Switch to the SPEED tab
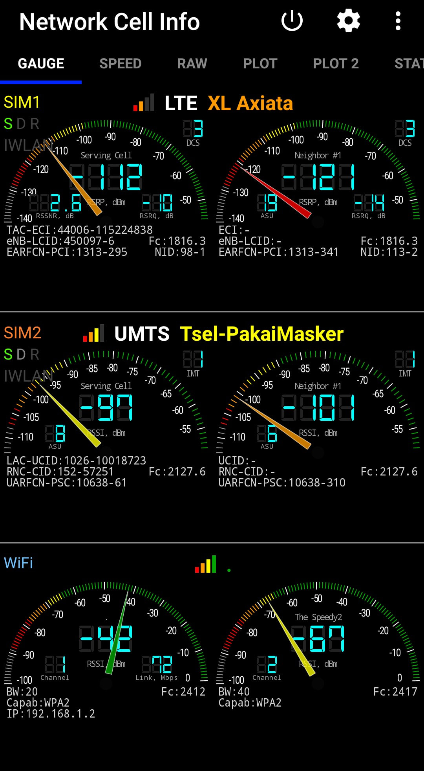 (x=121, y=64)
